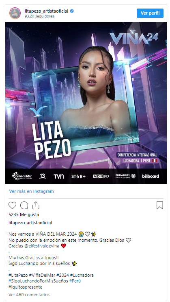Open the Ver más en Instagram link
This screenshot has width=170, height=302.
pyautogui.click(x=32, y=191)
